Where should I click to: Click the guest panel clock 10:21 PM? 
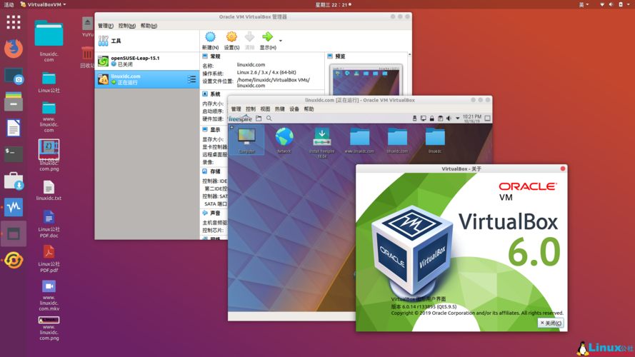[472, 119]
